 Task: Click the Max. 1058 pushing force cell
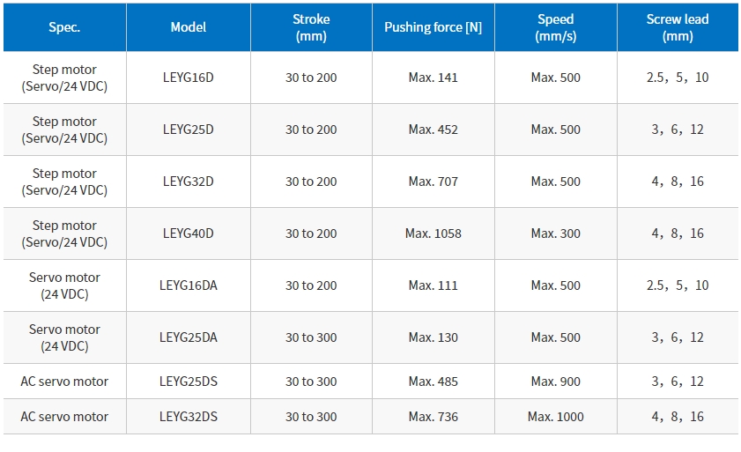(433, 233)
